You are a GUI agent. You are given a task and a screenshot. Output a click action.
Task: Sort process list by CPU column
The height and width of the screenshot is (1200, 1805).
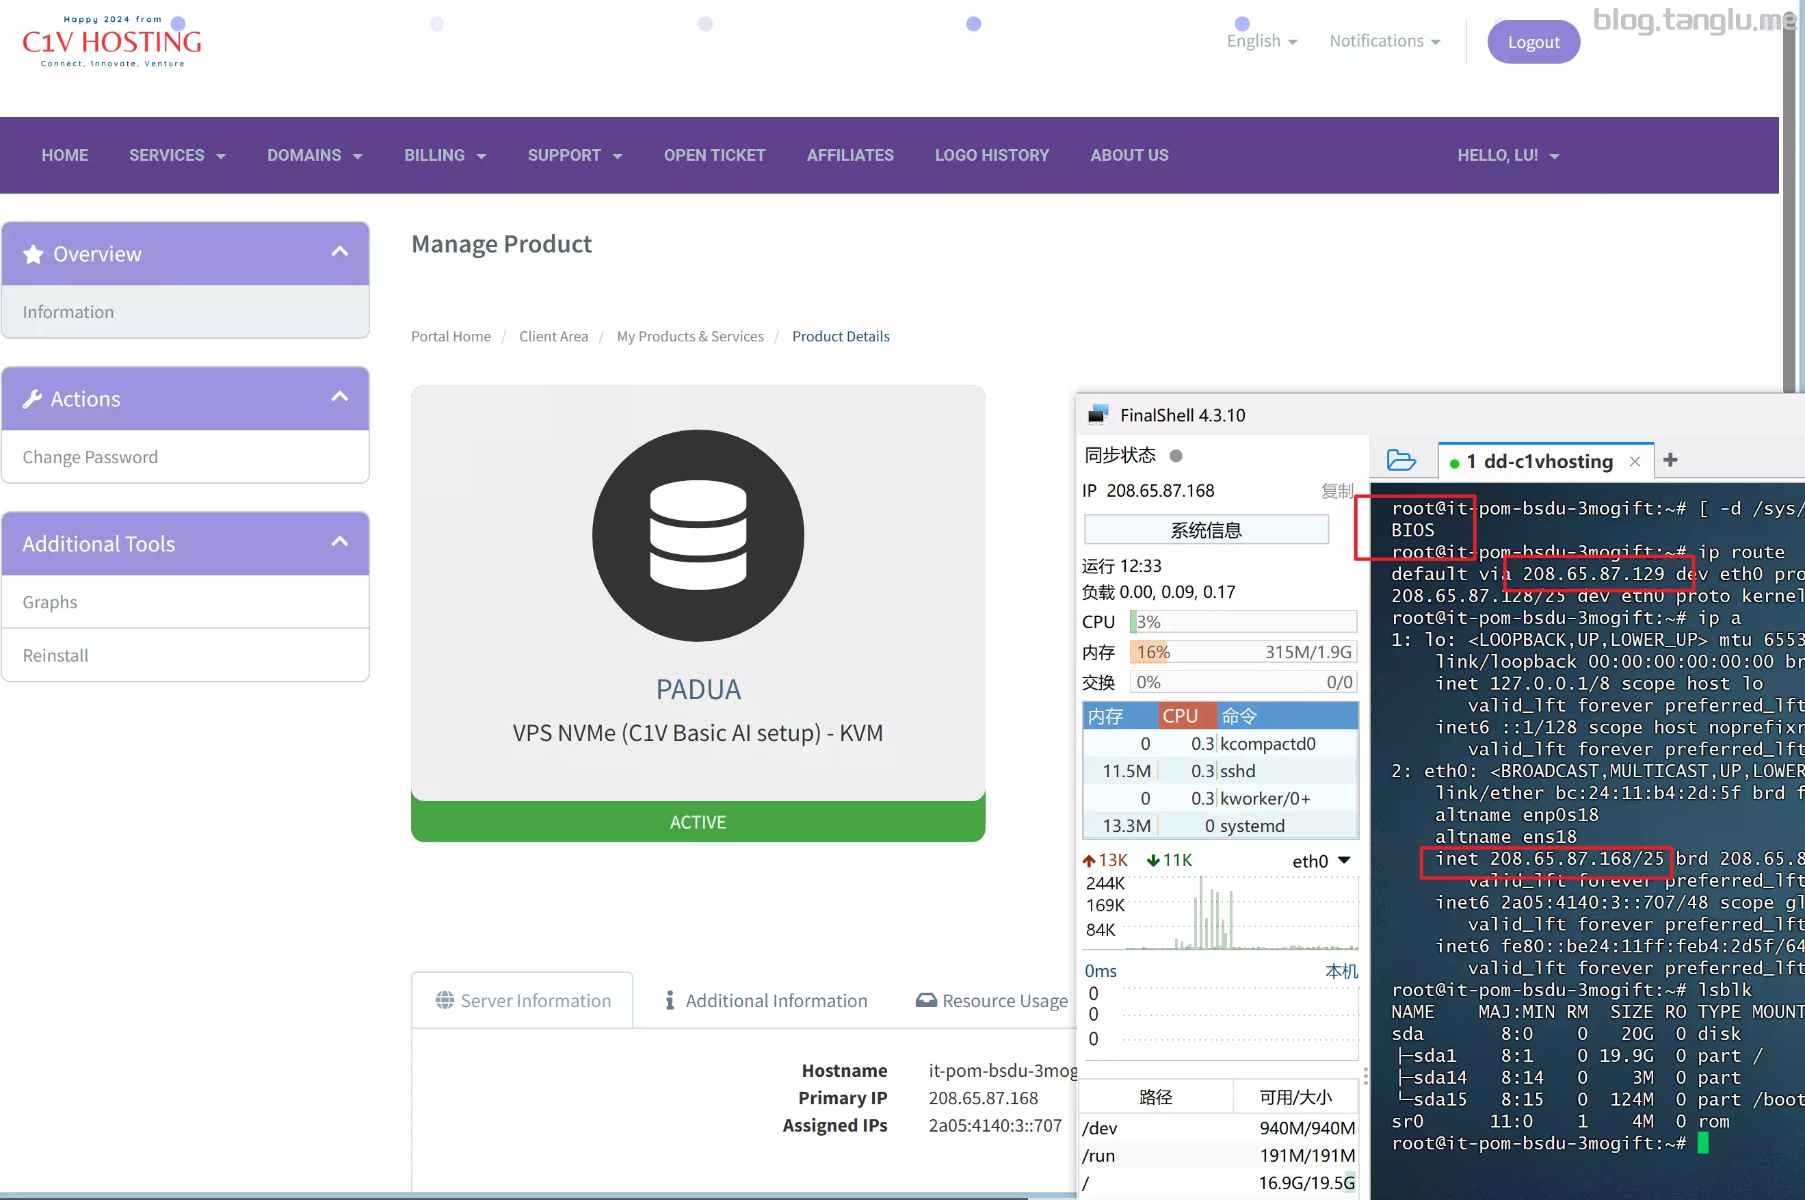1187,716
